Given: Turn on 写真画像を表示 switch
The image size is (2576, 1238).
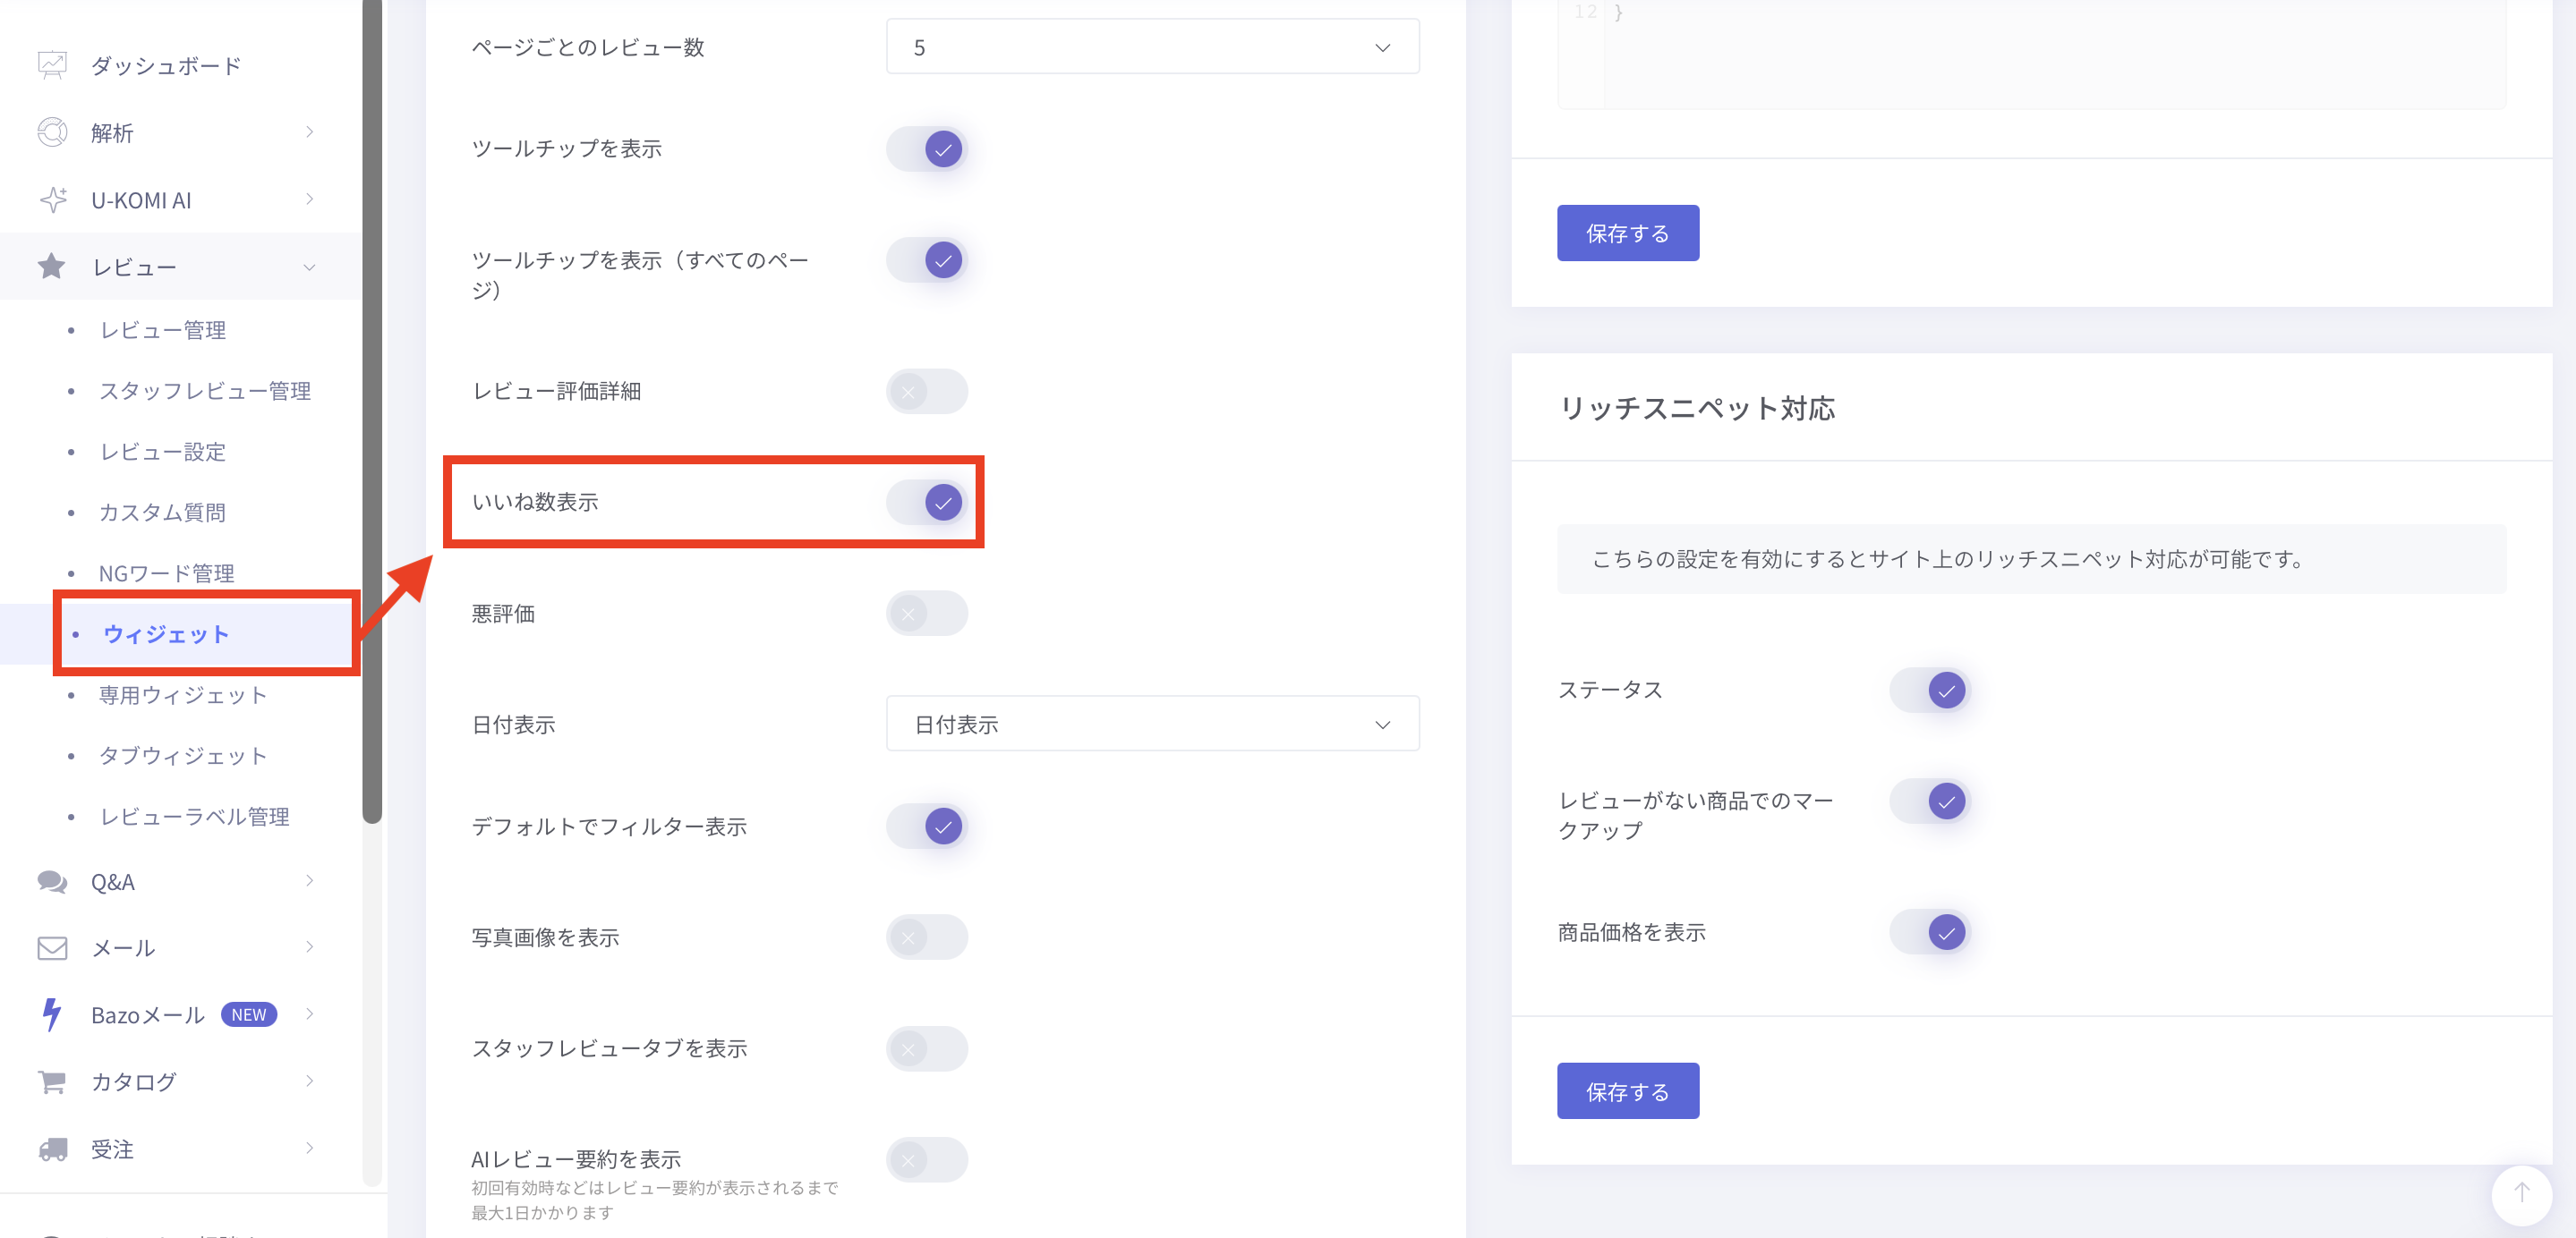Looking at the screenshot, I should point(927,937).
